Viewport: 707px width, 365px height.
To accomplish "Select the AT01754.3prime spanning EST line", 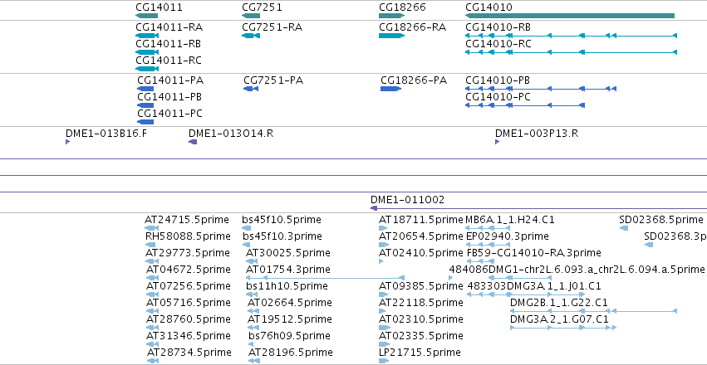I will click(x=325, y=278).
